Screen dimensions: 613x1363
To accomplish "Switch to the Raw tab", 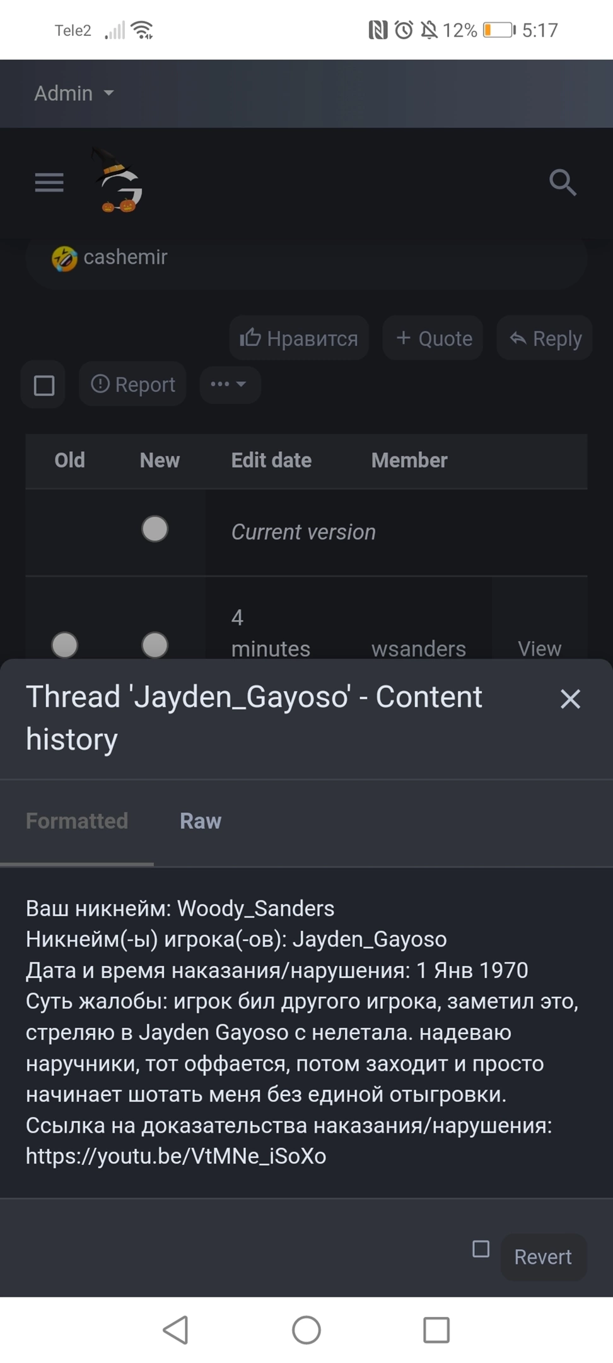I will click(201, 821).
